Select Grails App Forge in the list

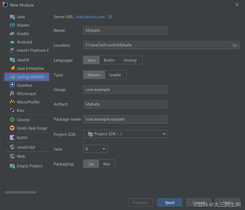pyautogui.click(x=26, y=128)
